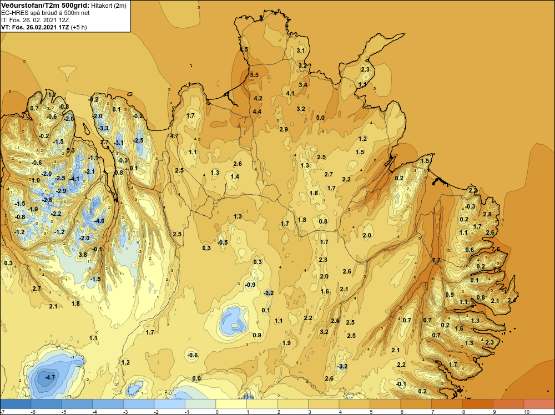Viewport: 555px width, 415px height.
Task: Select the legend swatch from 3 to 4
Action: pos(324,404)
